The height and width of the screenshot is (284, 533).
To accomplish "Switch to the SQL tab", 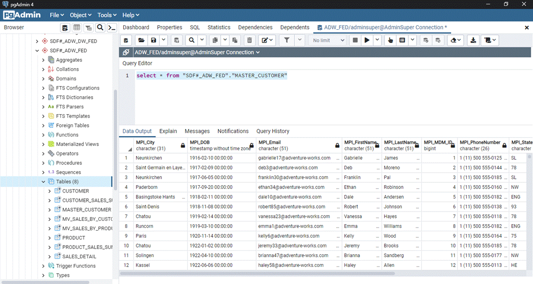I will [x=195, y=28].
